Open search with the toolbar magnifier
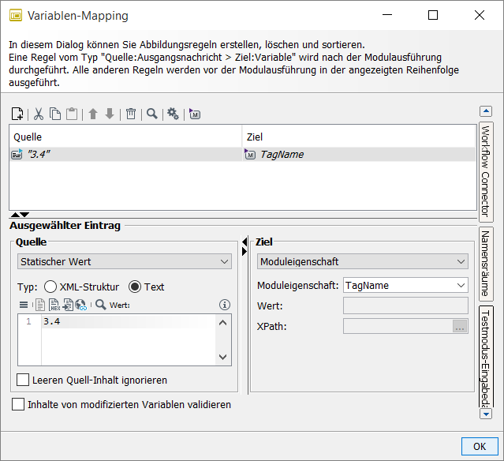This screenshot has width=504, height=461. pos(151,114)
